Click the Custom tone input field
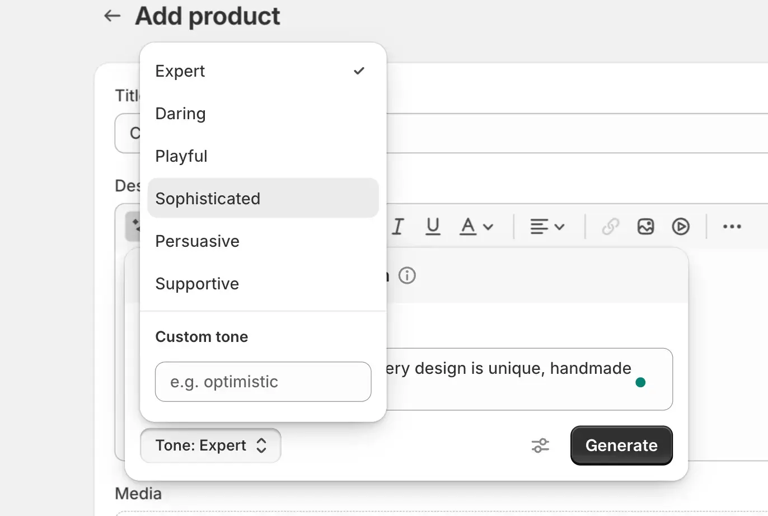Viewport: 768px width, 516px height. click(263, 382)
